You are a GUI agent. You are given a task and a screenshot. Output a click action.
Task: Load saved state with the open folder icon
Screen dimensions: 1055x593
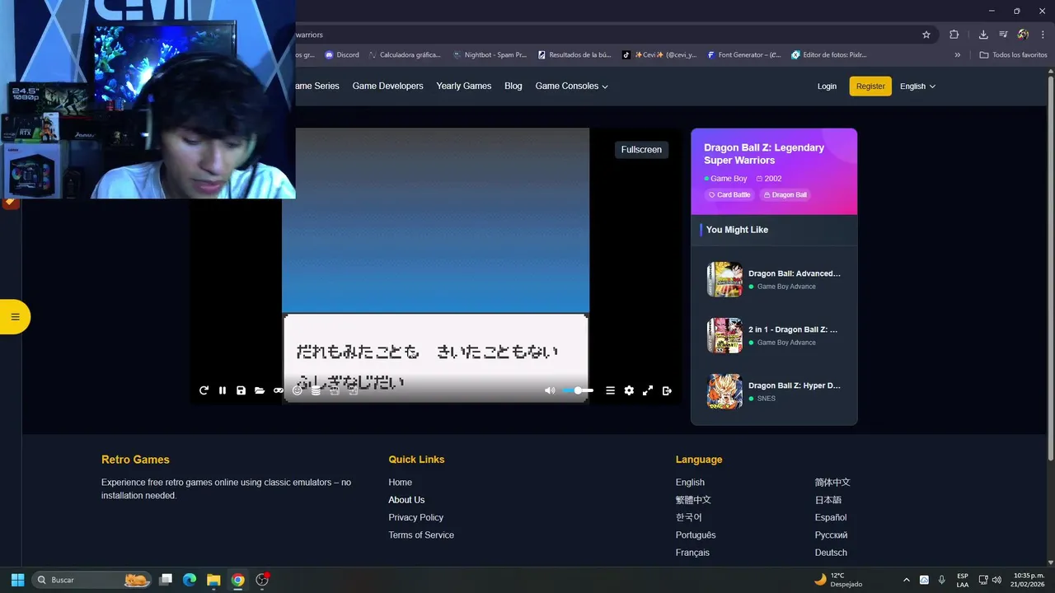click(260, 390)
